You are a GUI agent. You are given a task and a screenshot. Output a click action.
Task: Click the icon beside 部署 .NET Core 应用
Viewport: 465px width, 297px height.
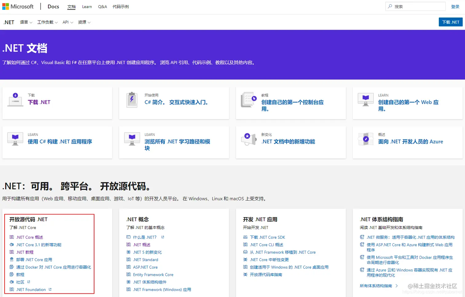click(x=12, y=260)
